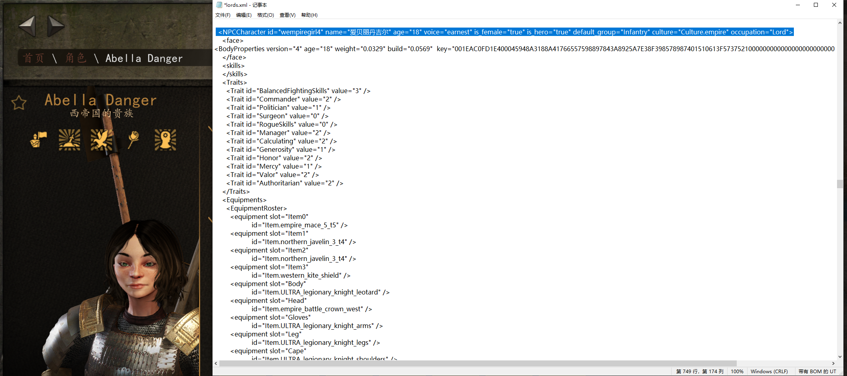Bookmark Abella Danger with the star icon
This screenshot has height=376, width=847.
point(19,103)
